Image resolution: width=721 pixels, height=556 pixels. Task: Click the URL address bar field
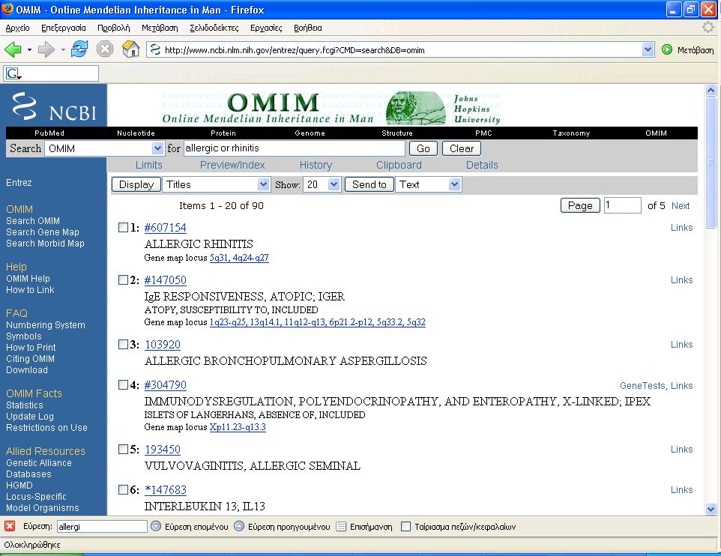tap(400, 49)
